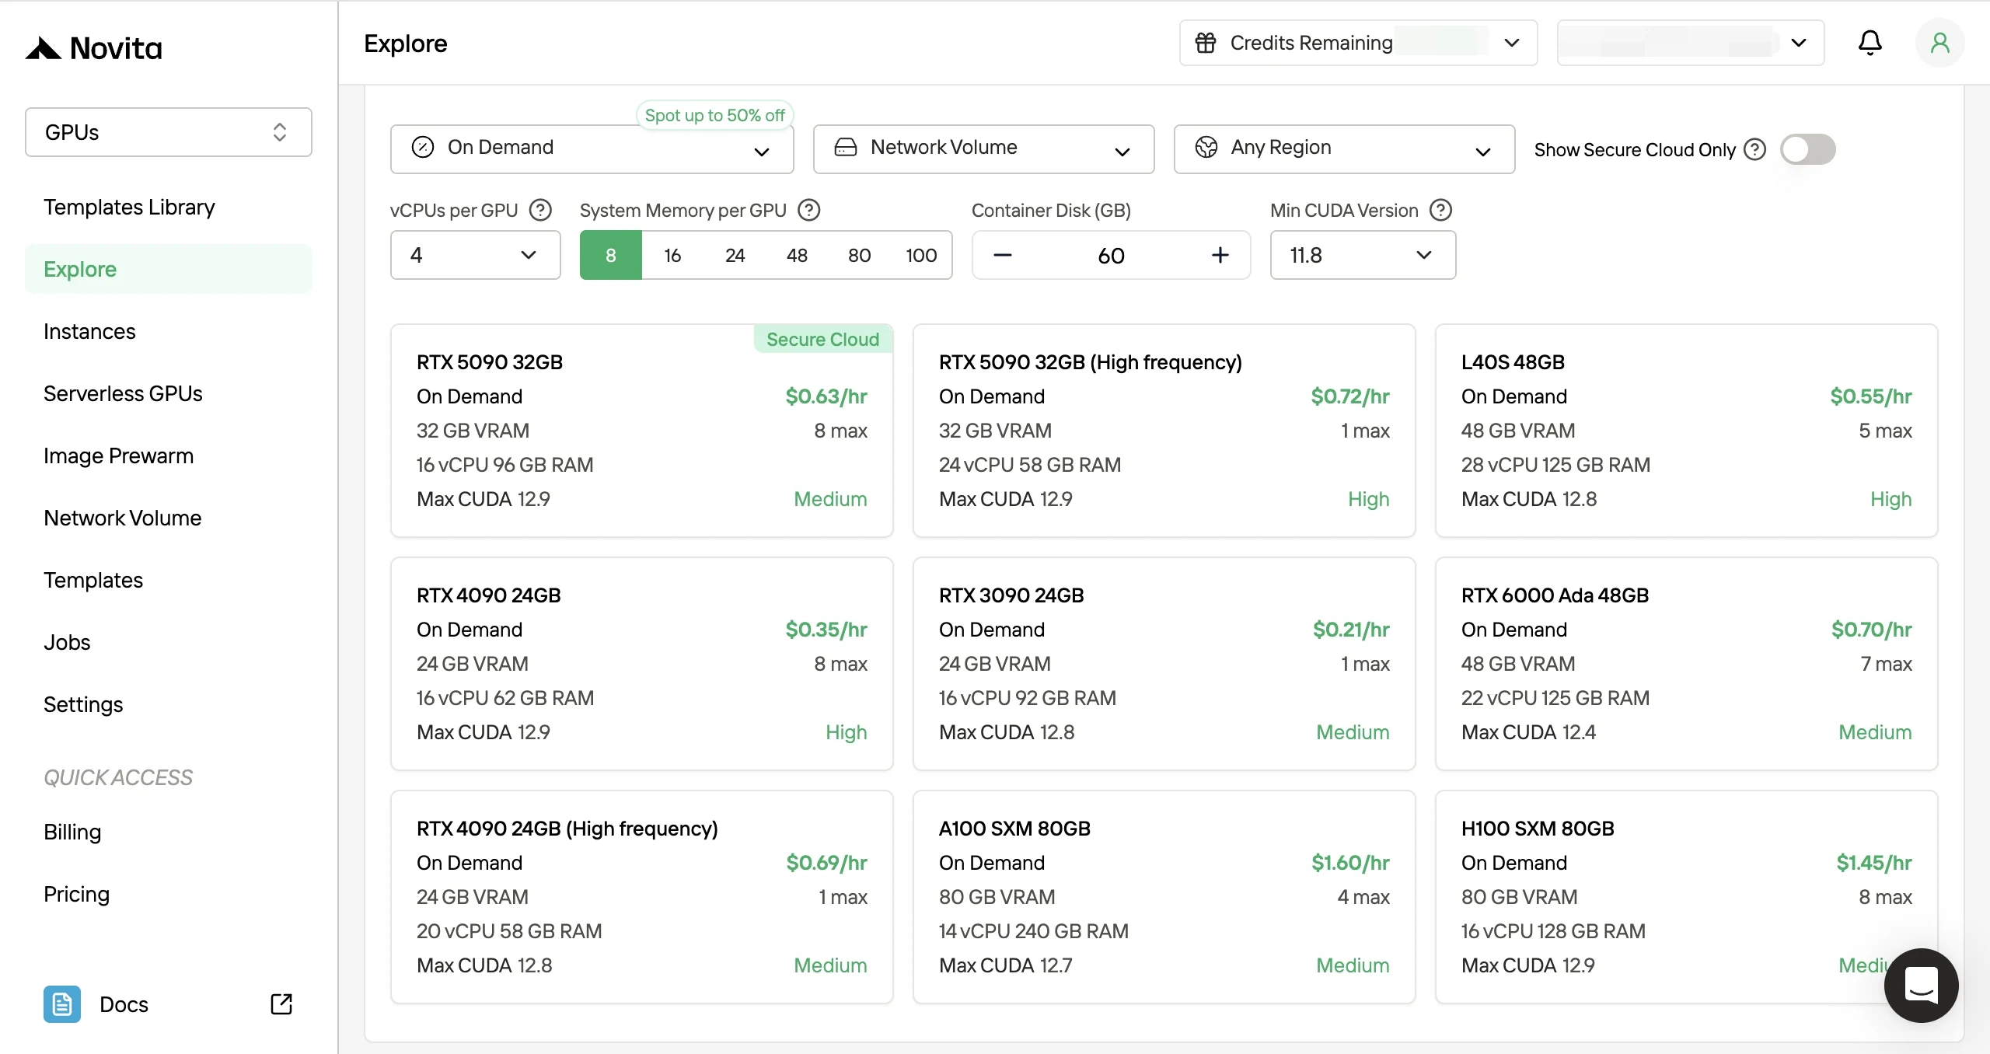
Task: Open Pricing under Quick Access
Action: click(169, 894)
